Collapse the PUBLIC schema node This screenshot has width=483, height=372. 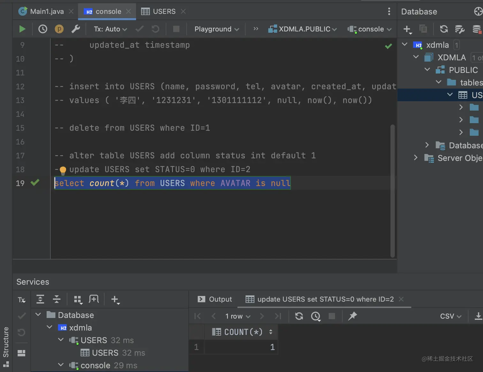coord(427,69)
